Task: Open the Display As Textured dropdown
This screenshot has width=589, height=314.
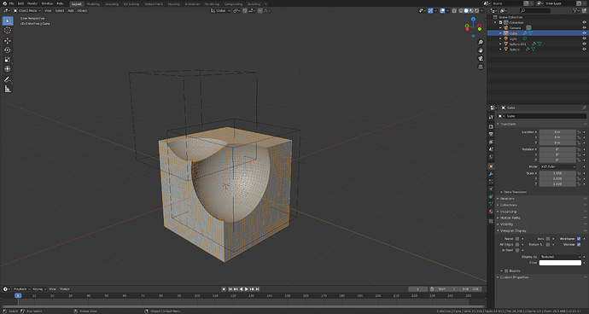Action: pos(560,257)
